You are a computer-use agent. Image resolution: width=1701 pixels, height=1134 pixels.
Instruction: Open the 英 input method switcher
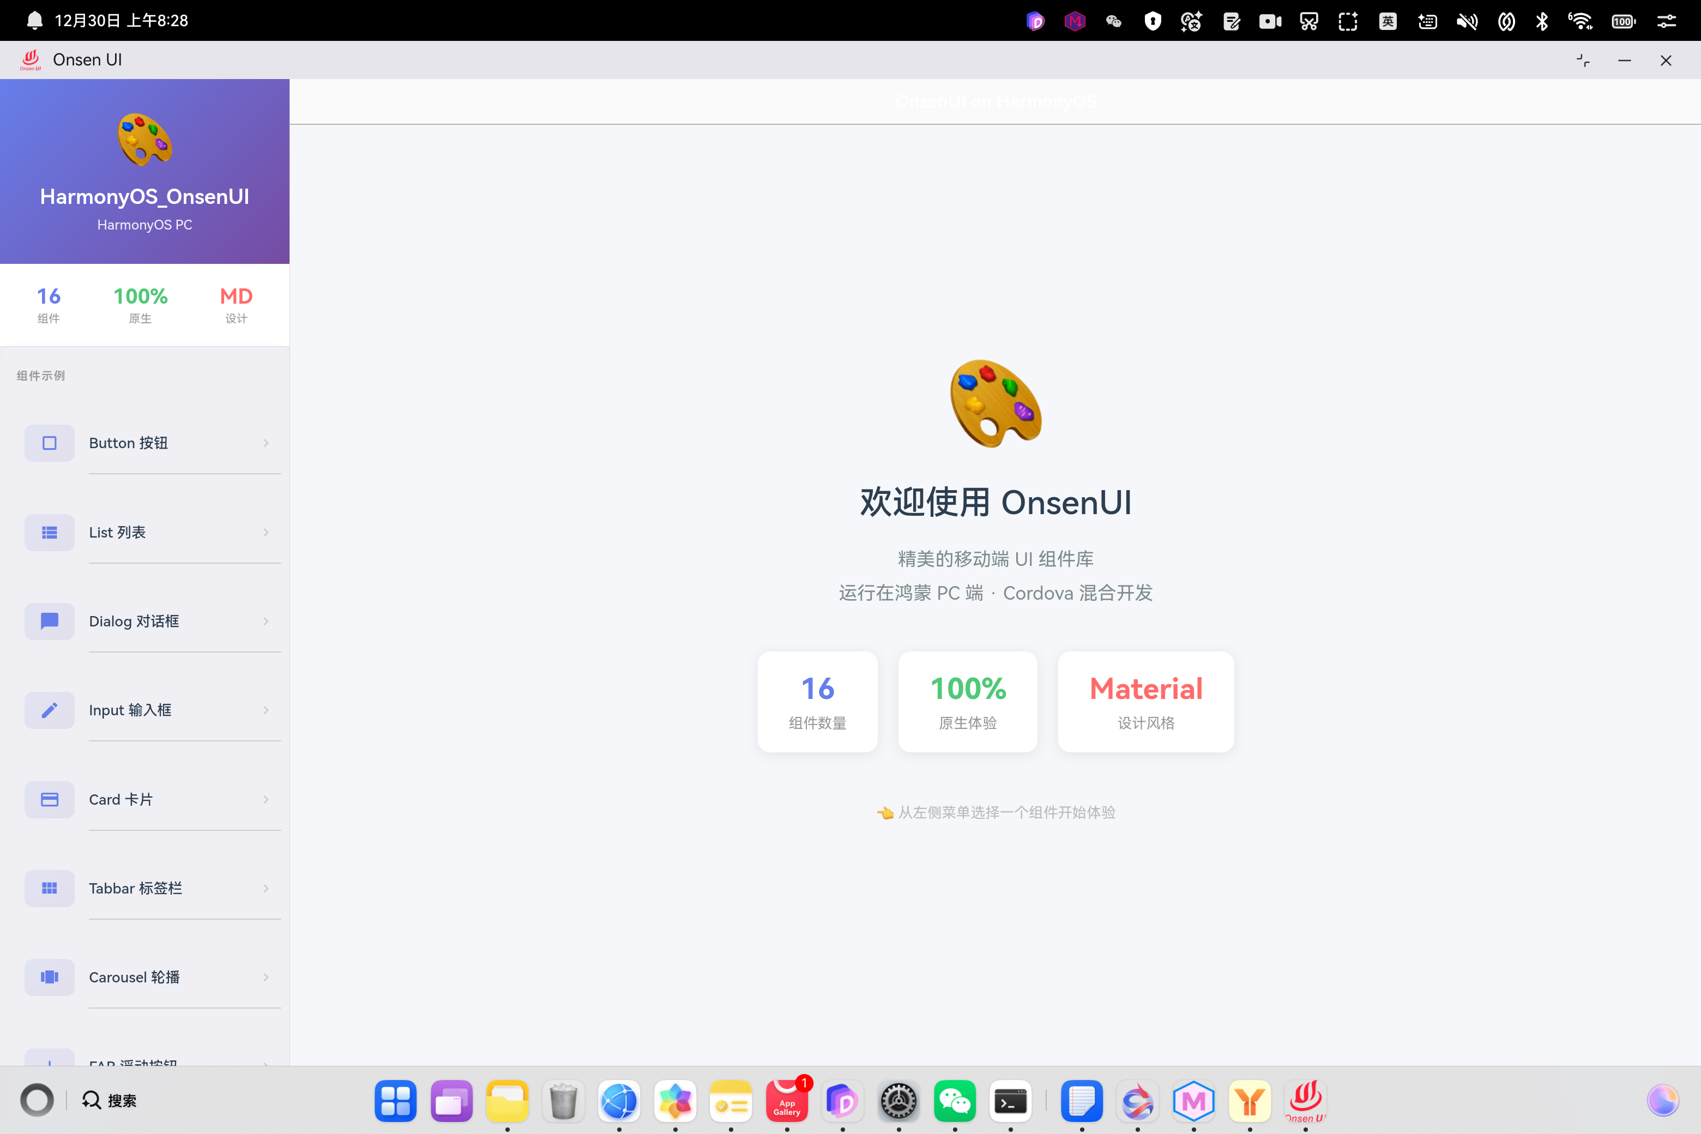point(1387,21)
